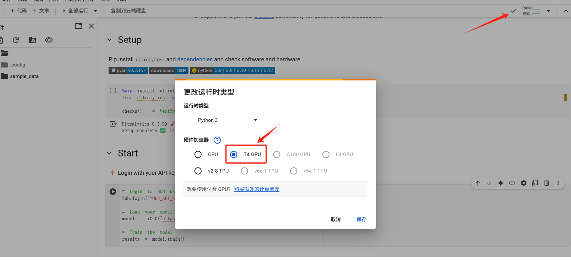Screen dimensions: 571x261
Task: Collapse the header with top-right chevron
Action: 566,11
